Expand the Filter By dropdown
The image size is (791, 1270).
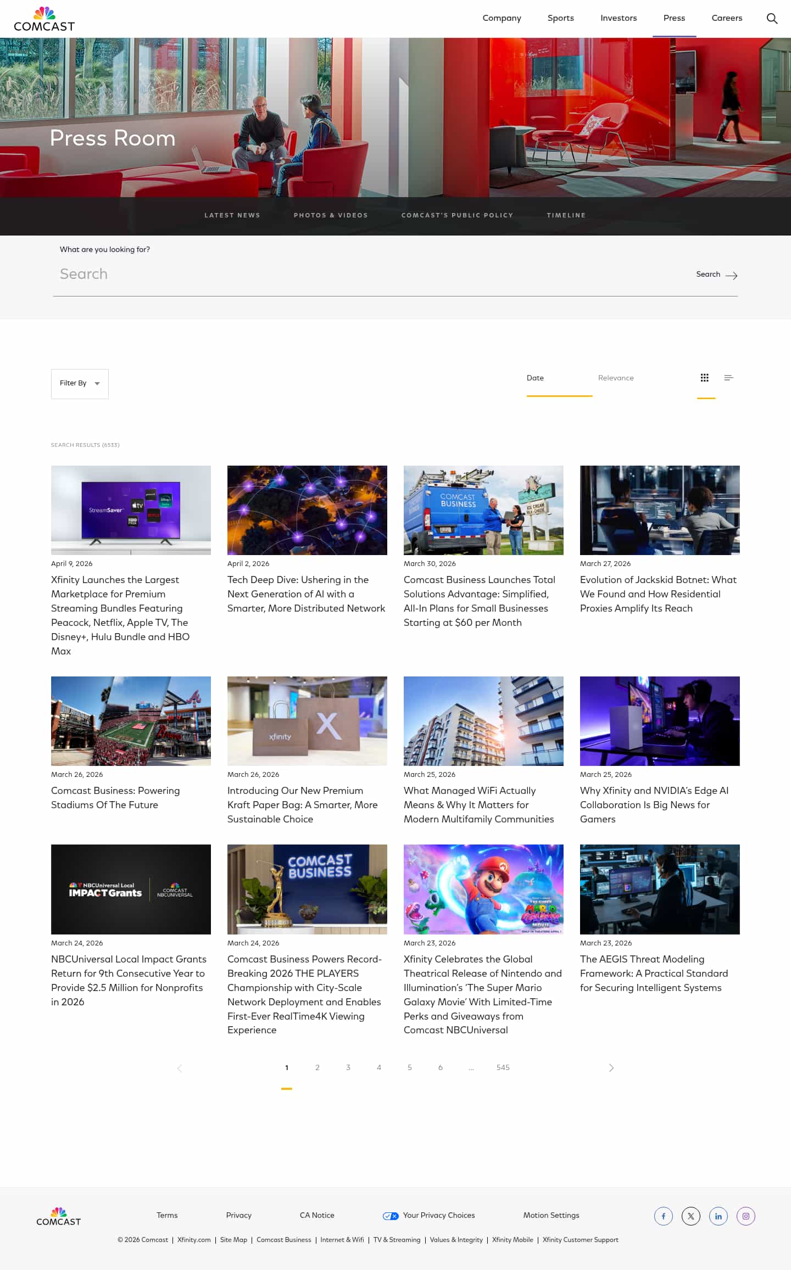pos(80,384)
